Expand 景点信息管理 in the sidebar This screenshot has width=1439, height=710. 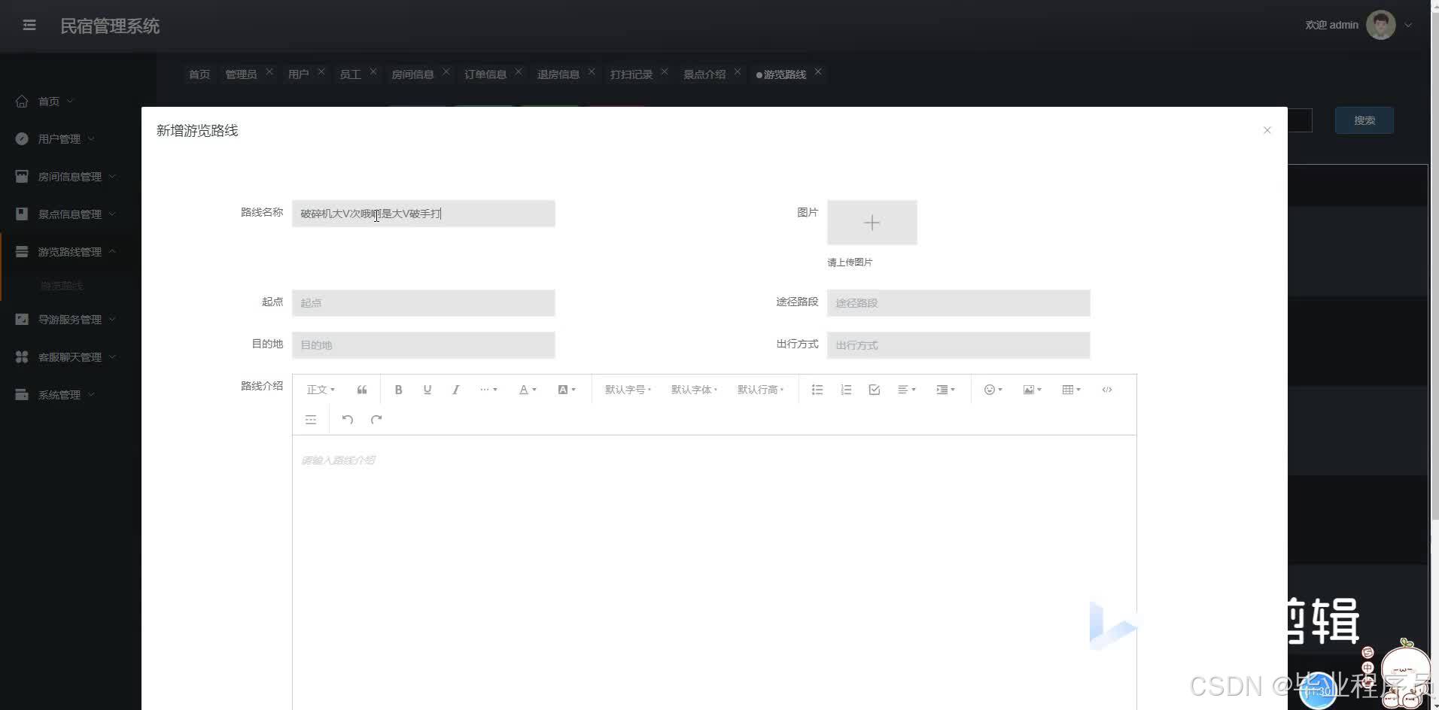[71, 214]
